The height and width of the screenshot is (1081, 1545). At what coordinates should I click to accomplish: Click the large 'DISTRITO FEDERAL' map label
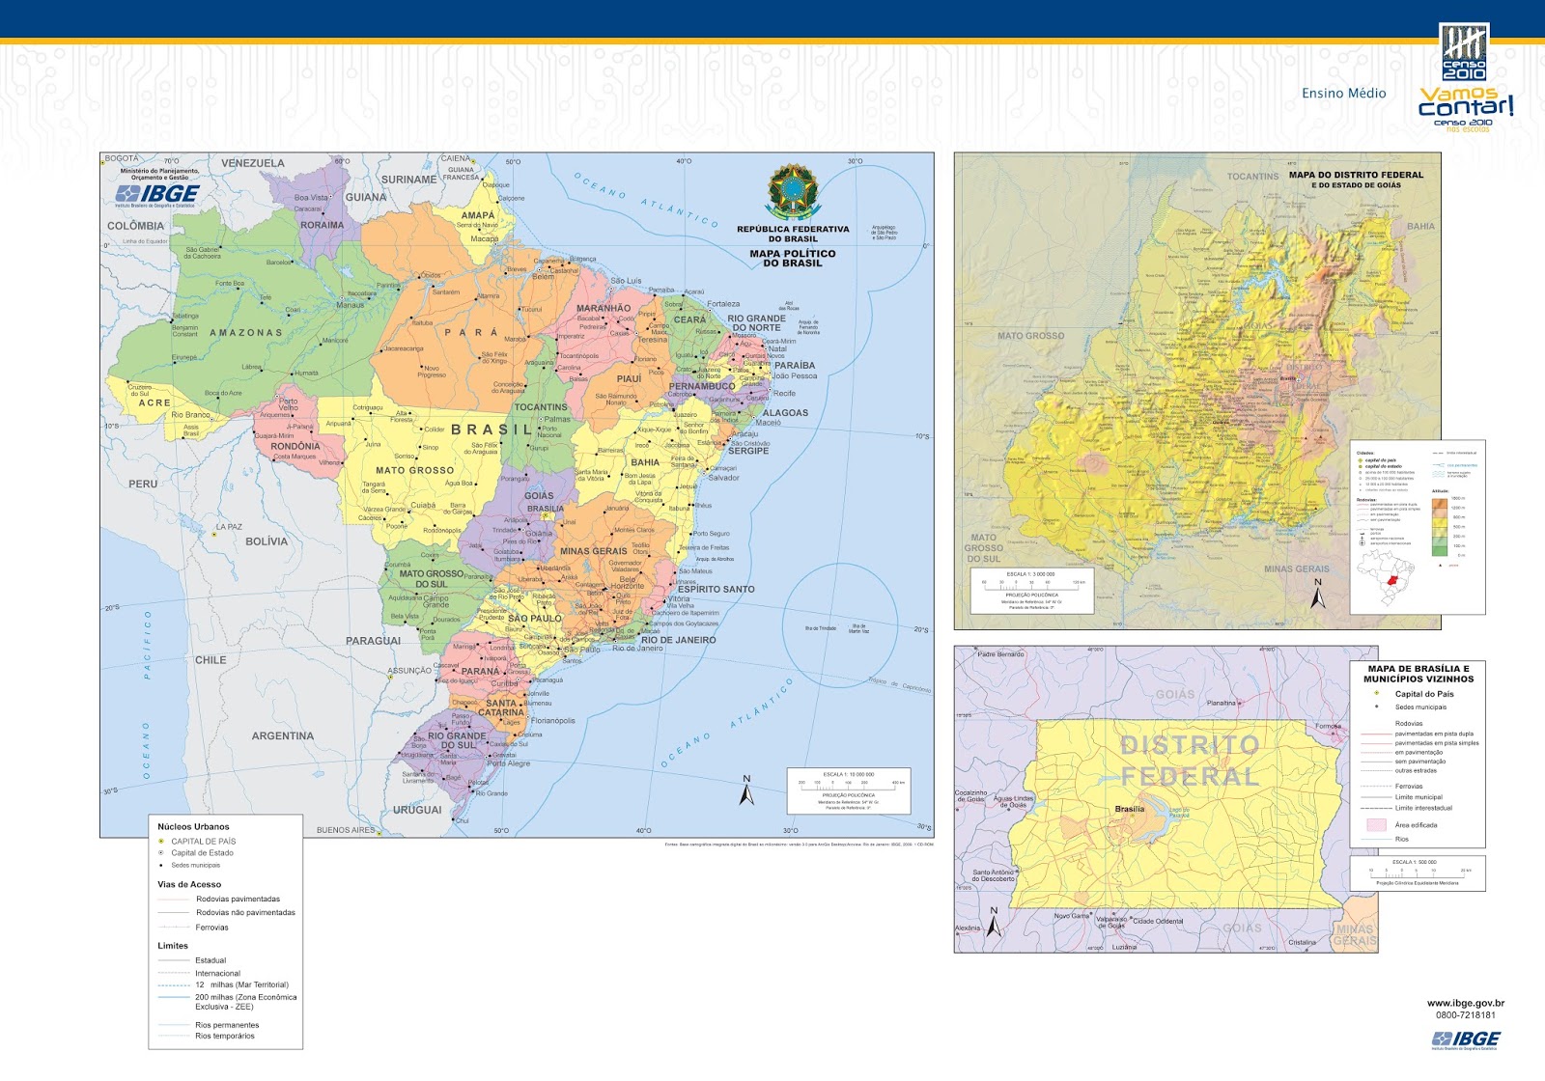(x=1190, y=761)
